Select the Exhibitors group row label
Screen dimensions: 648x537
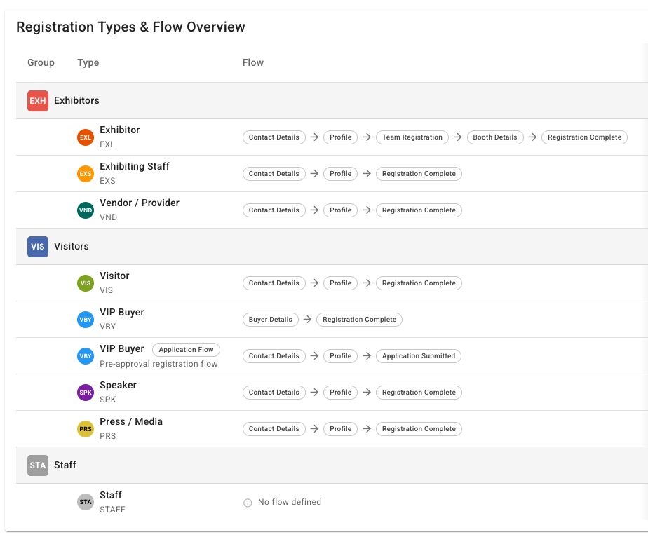[76, 100]
